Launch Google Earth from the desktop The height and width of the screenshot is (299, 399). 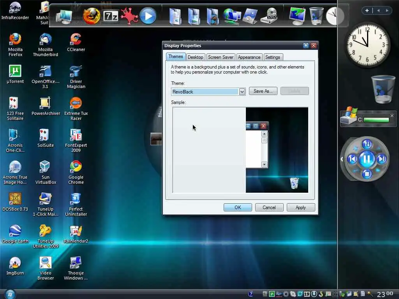pyautogui.click(x=15, y=234)
